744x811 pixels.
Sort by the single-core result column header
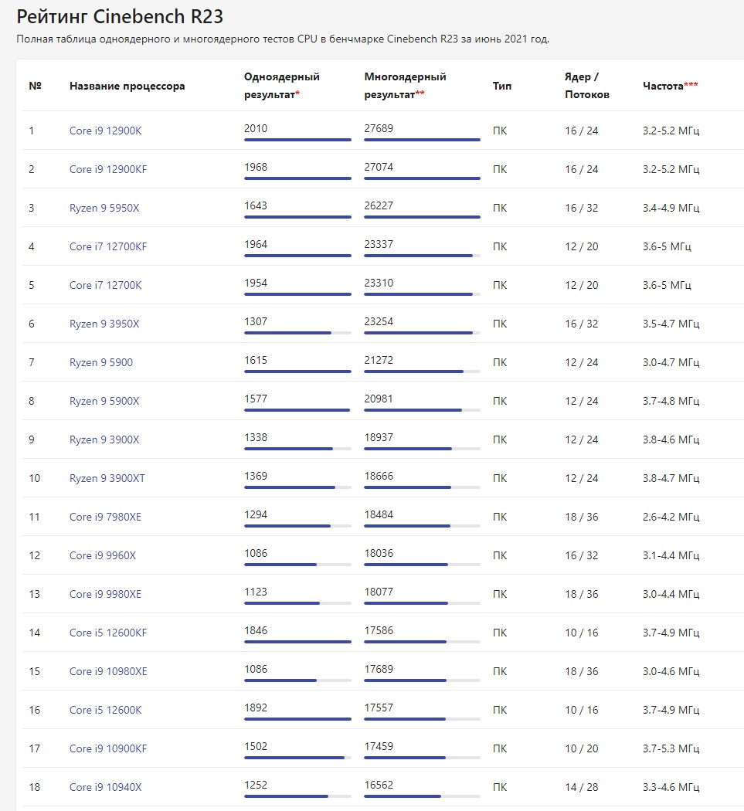point(282,85)
